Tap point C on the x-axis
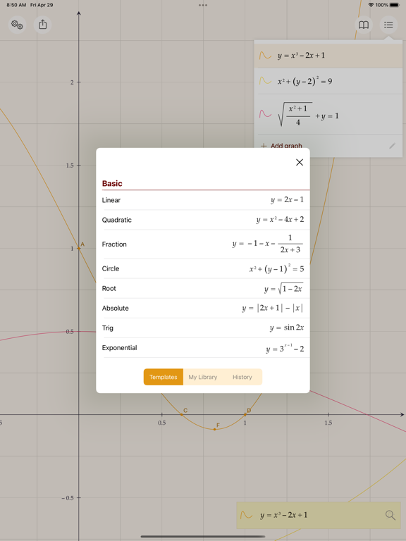Image resolution: width=406 pixels, height=541 pixels. [182, 414]
